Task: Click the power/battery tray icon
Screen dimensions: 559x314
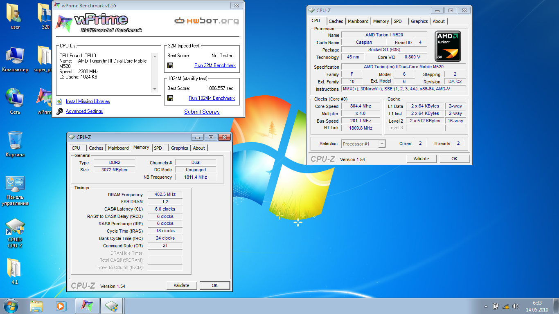Action: pyautogui.click(x=496, y=306)
